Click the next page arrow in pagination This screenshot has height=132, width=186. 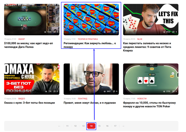[x=123, y=126]
